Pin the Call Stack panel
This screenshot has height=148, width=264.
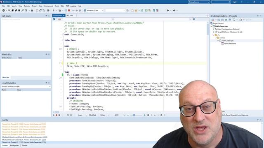click(x=46, y=16)
